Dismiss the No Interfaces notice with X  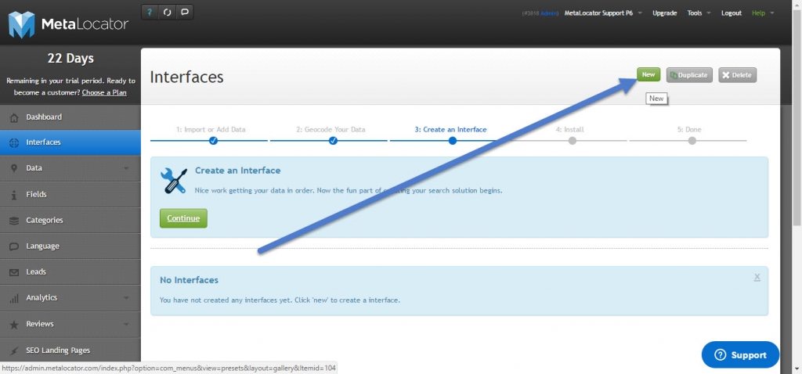coord(757,277)
